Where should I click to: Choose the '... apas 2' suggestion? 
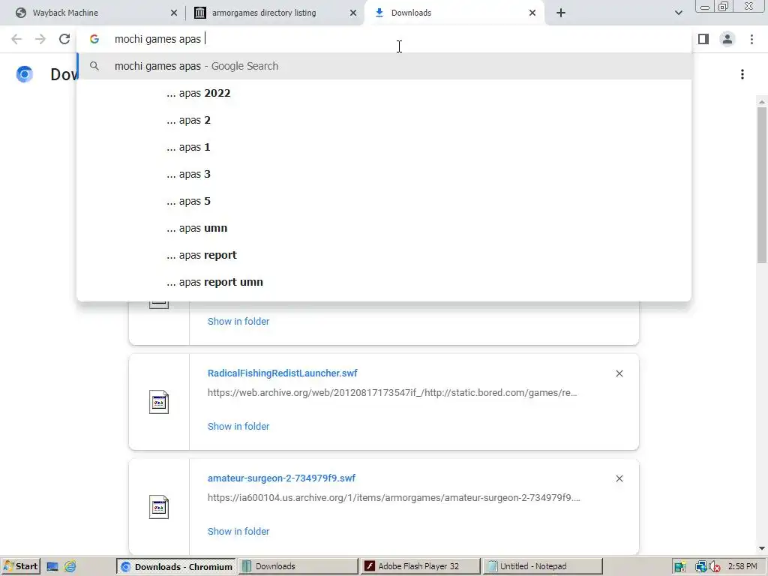[x=384, y=120]
